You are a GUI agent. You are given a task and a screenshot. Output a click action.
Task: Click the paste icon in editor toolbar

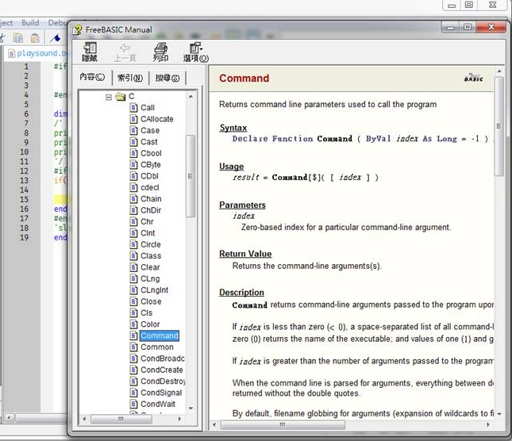pos(35,38)
